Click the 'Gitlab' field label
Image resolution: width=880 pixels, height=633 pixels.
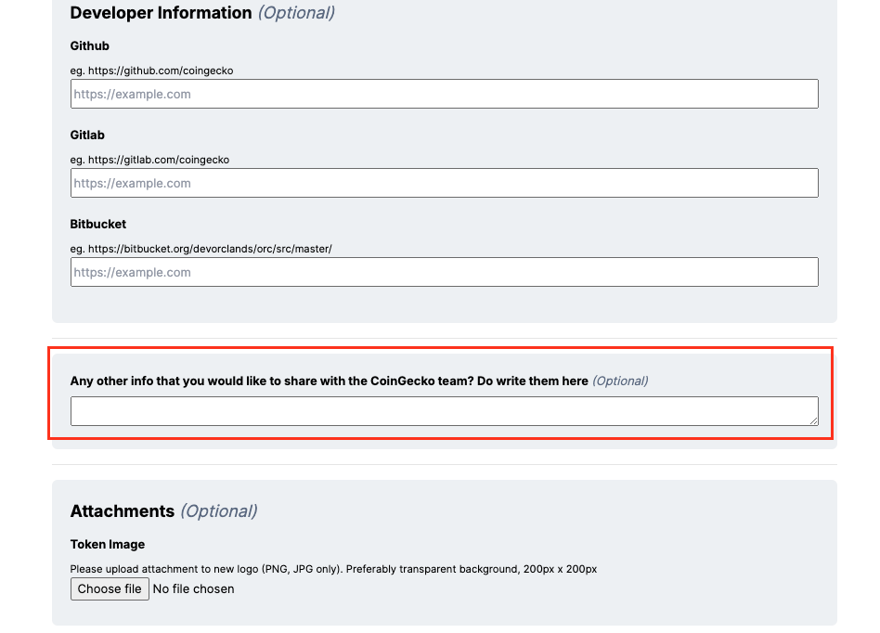[x=87, y=136]
